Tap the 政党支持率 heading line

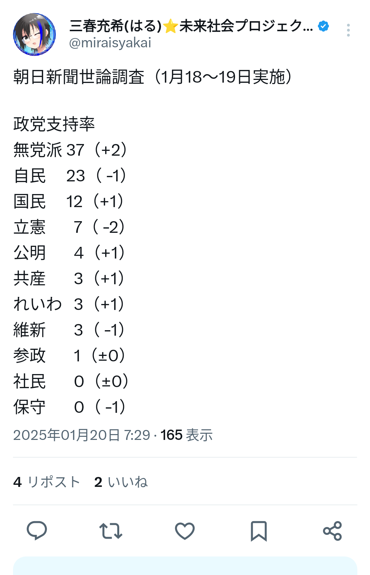(x=54, y=124)
